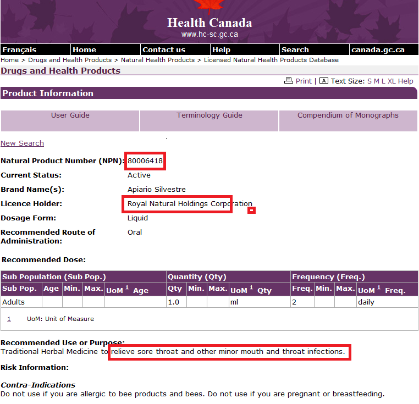Click unit cell ml
The image size is (419, 404).
tap(260, 302)
